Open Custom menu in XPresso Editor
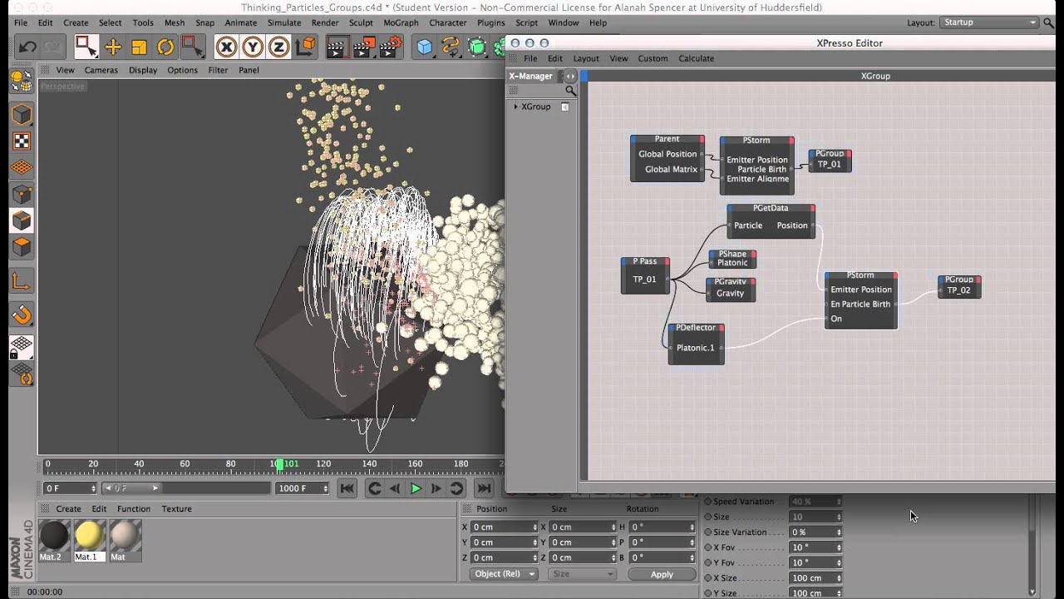The width and height of the screenshot is (1064, 599). tap(653, 58)
